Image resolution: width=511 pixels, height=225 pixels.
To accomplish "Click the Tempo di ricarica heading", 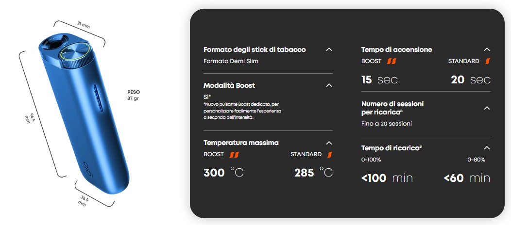I will pos(392,148).
